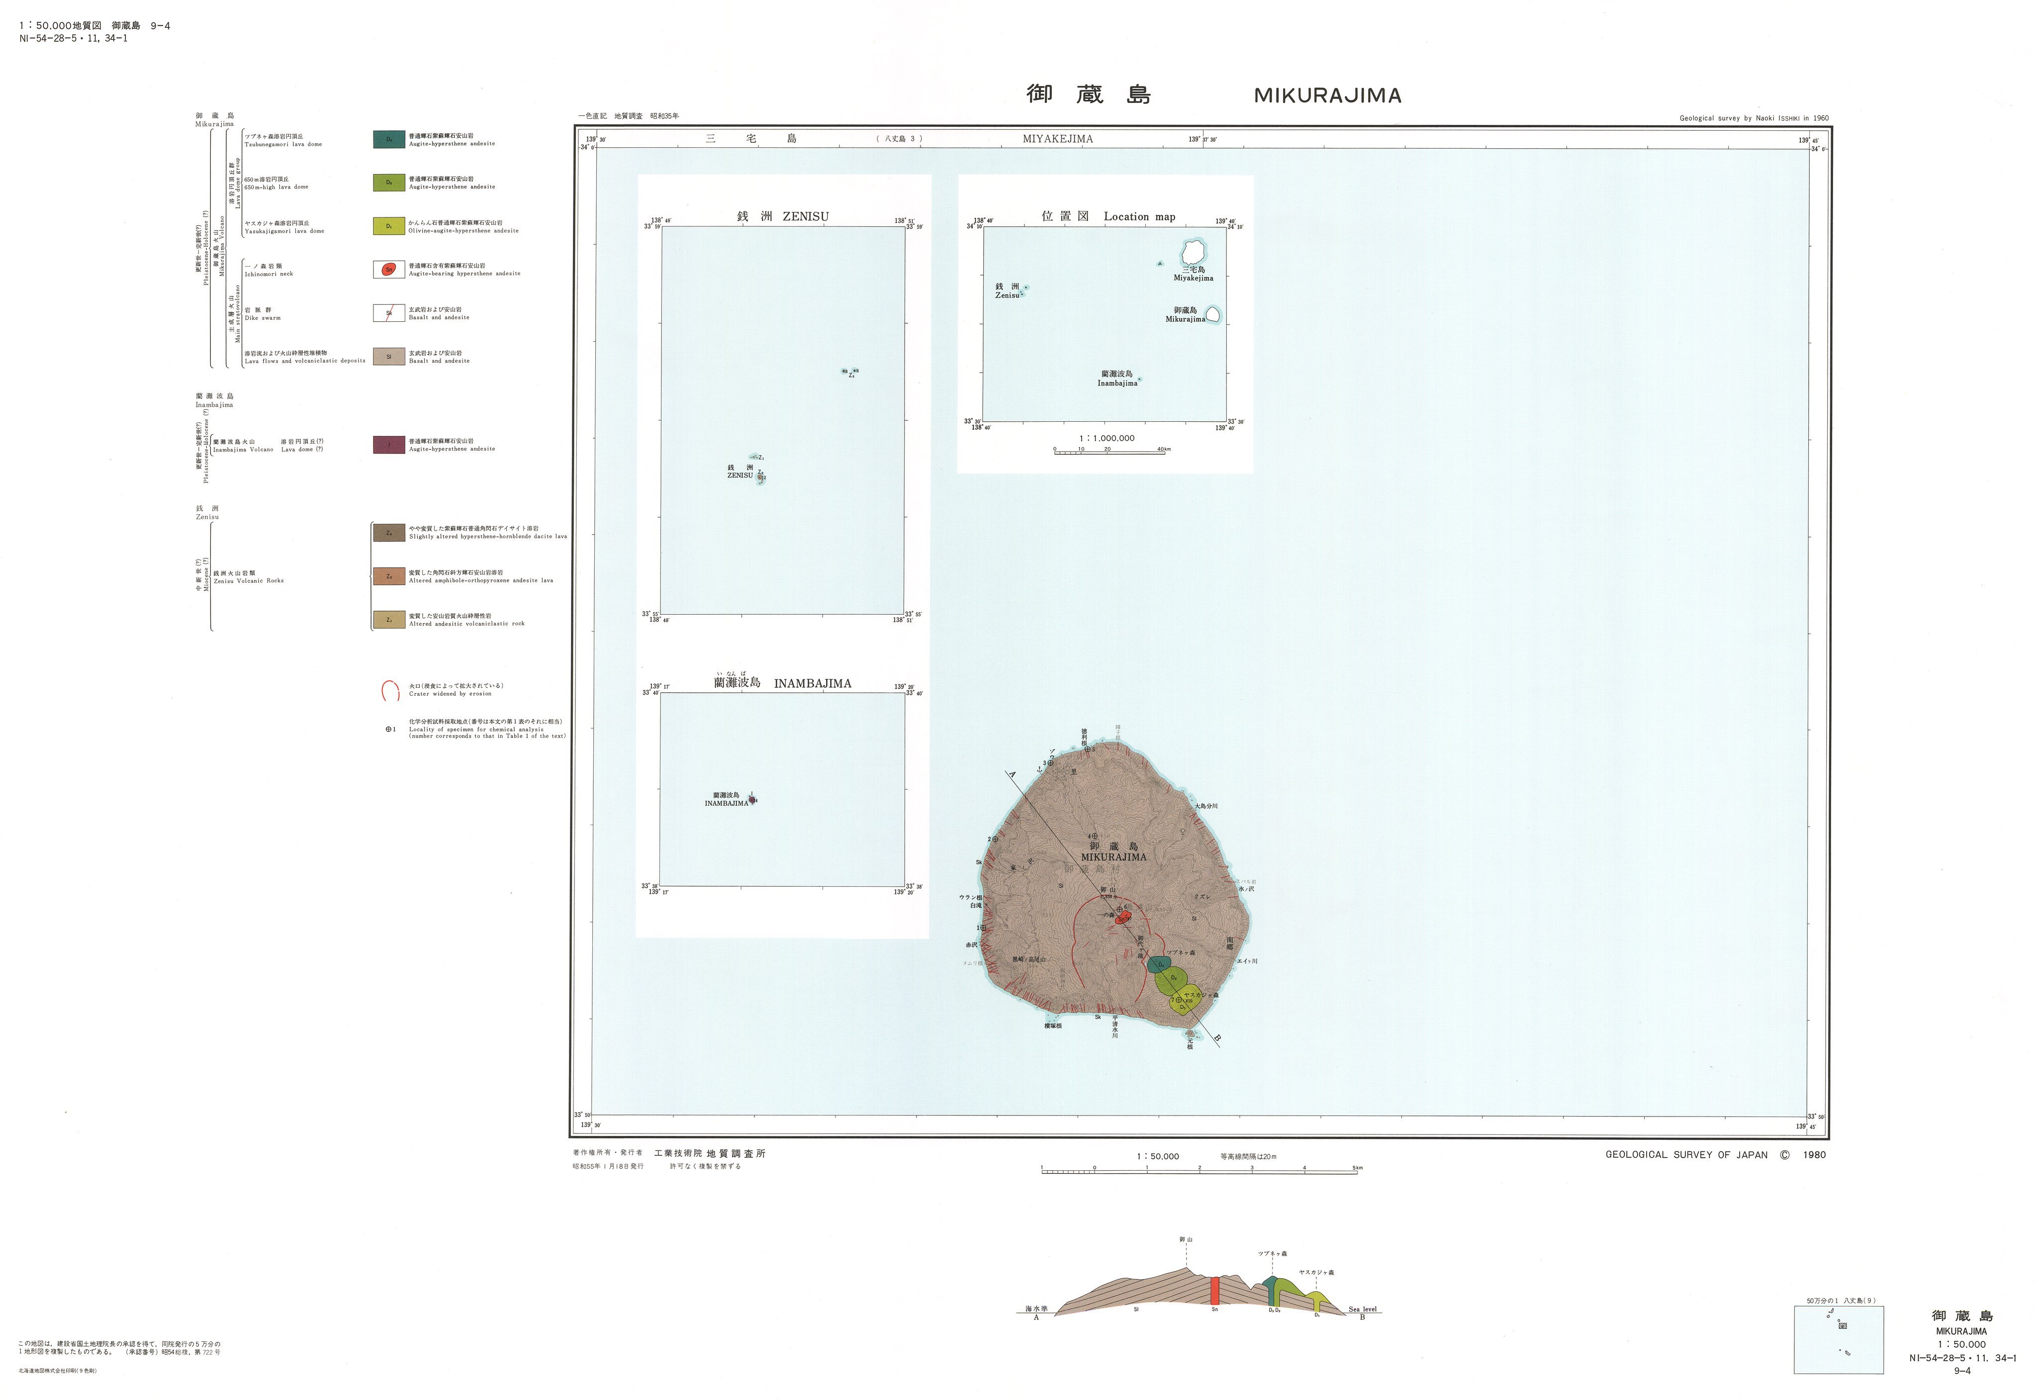Click the Sk dike swarm legend box

(x=388, y=312)
